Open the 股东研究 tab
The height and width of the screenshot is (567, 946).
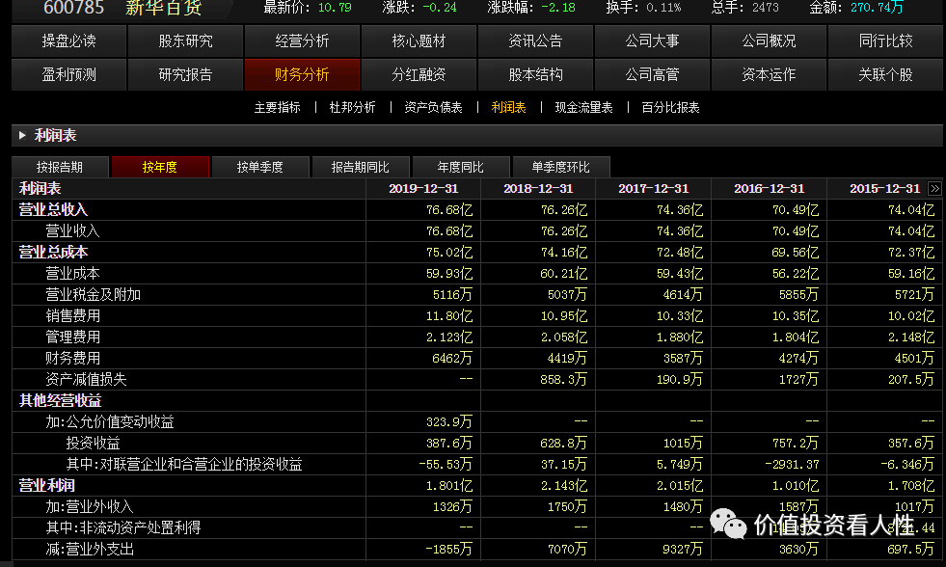(185, 41)
